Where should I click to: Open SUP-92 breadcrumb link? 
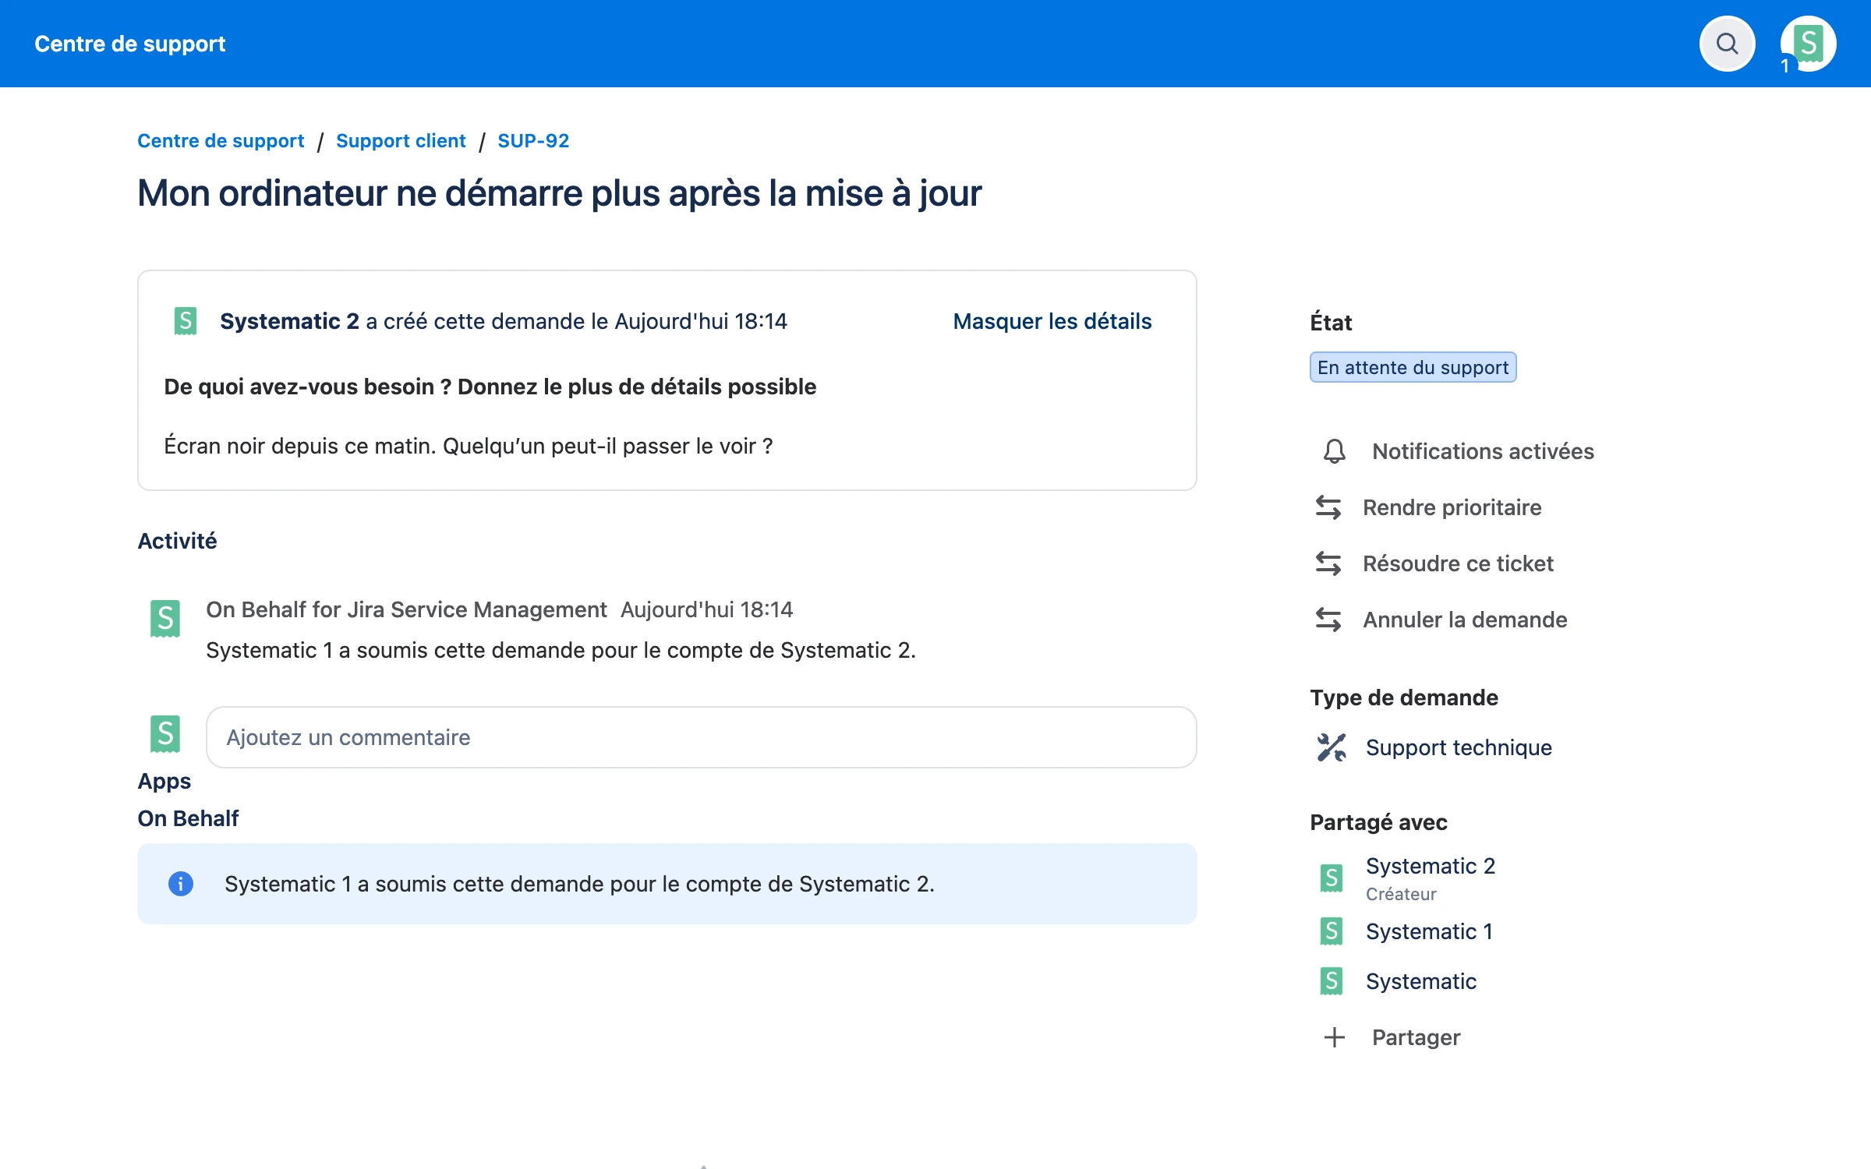pyautogui.click(x=533, y=141)
